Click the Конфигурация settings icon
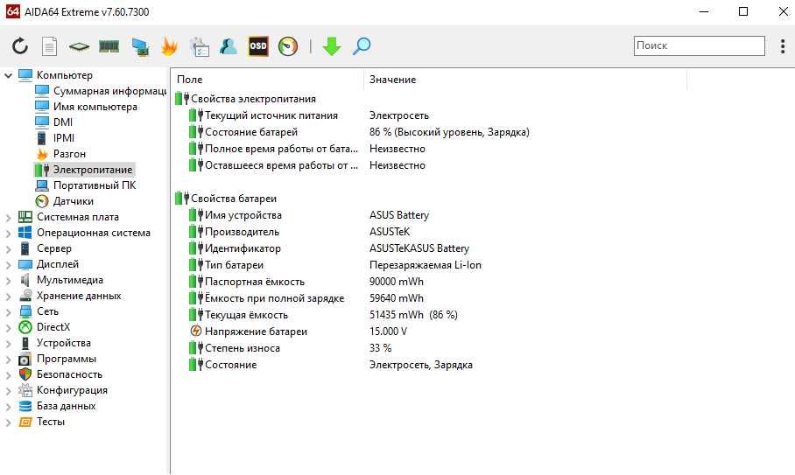The height and width of the screenshot is (475, 795). 25,390
